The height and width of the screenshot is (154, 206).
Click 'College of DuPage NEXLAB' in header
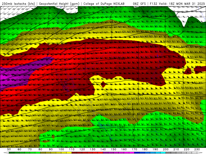(x=104, y=4)
